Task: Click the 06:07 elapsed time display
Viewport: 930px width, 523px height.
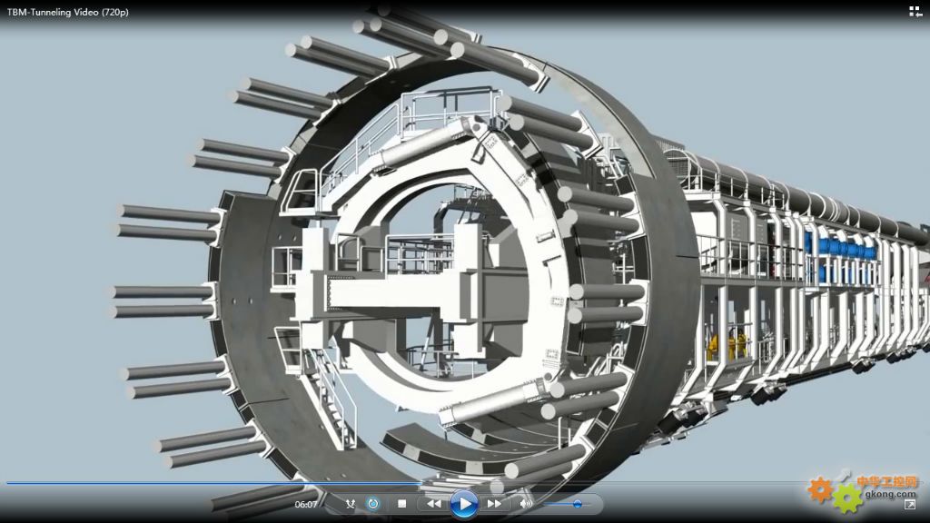Action: tap(305, 505)
